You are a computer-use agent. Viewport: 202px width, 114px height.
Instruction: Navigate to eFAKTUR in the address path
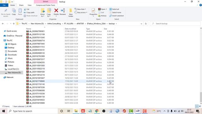pos(80,24)
